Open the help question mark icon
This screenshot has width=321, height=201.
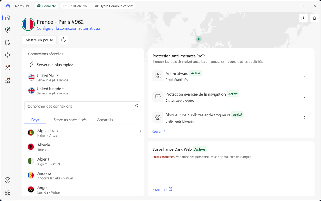[x=7, y=180]
